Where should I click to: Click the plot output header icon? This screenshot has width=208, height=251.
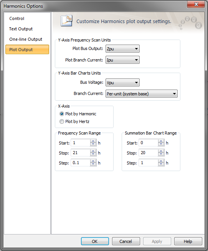66,21
